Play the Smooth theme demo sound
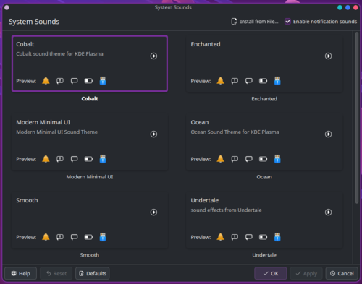This screenshot has height=284, width=362. tap(153, 212)
